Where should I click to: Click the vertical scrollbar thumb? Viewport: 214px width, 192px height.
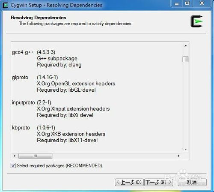click(x=185, y=59)
